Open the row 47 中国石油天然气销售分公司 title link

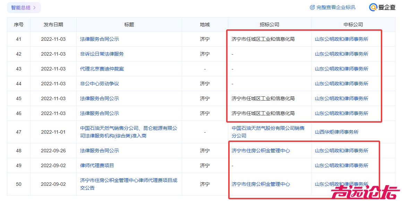pyautogui.click(x=128, y=132)
